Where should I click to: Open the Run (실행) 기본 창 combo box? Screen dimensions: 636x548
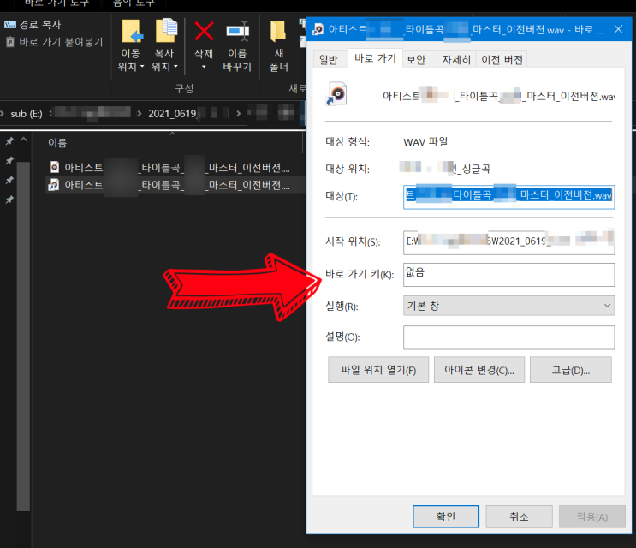point(508,306)
